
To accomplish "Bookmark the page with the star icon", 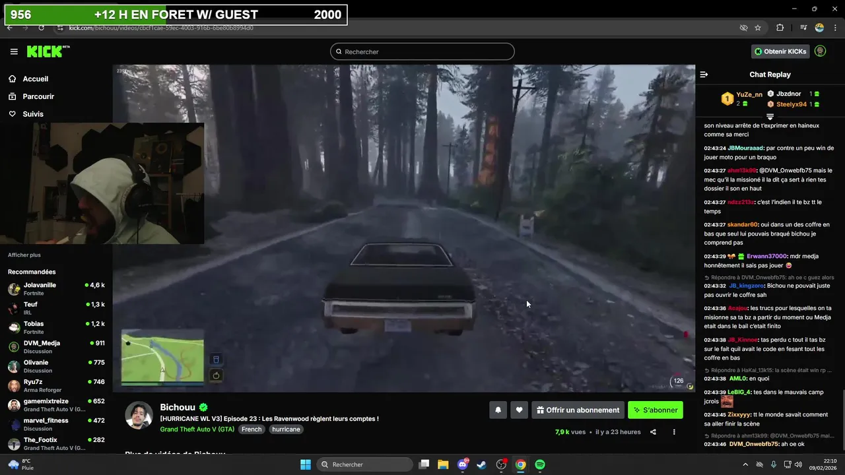I will (x=758, y=28).
